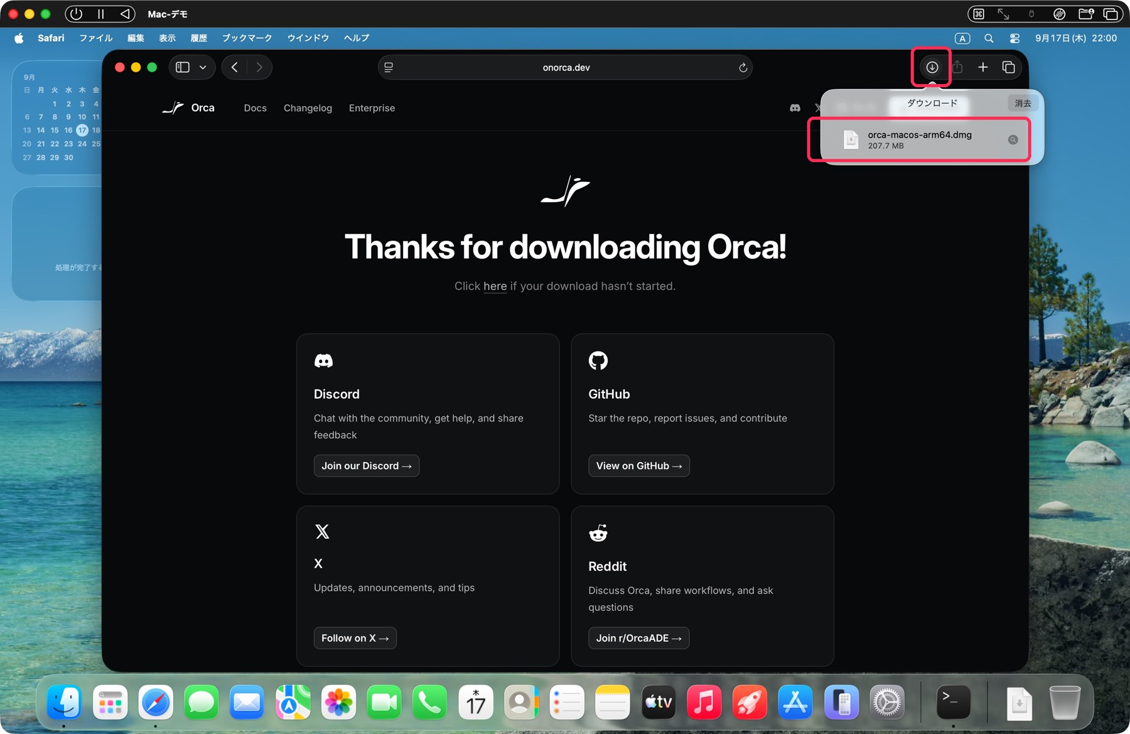Image resolution: width=1130 pixels, height=734 pixels.
Task: Click the Join r/OrcaADE button
Action: 639,638
